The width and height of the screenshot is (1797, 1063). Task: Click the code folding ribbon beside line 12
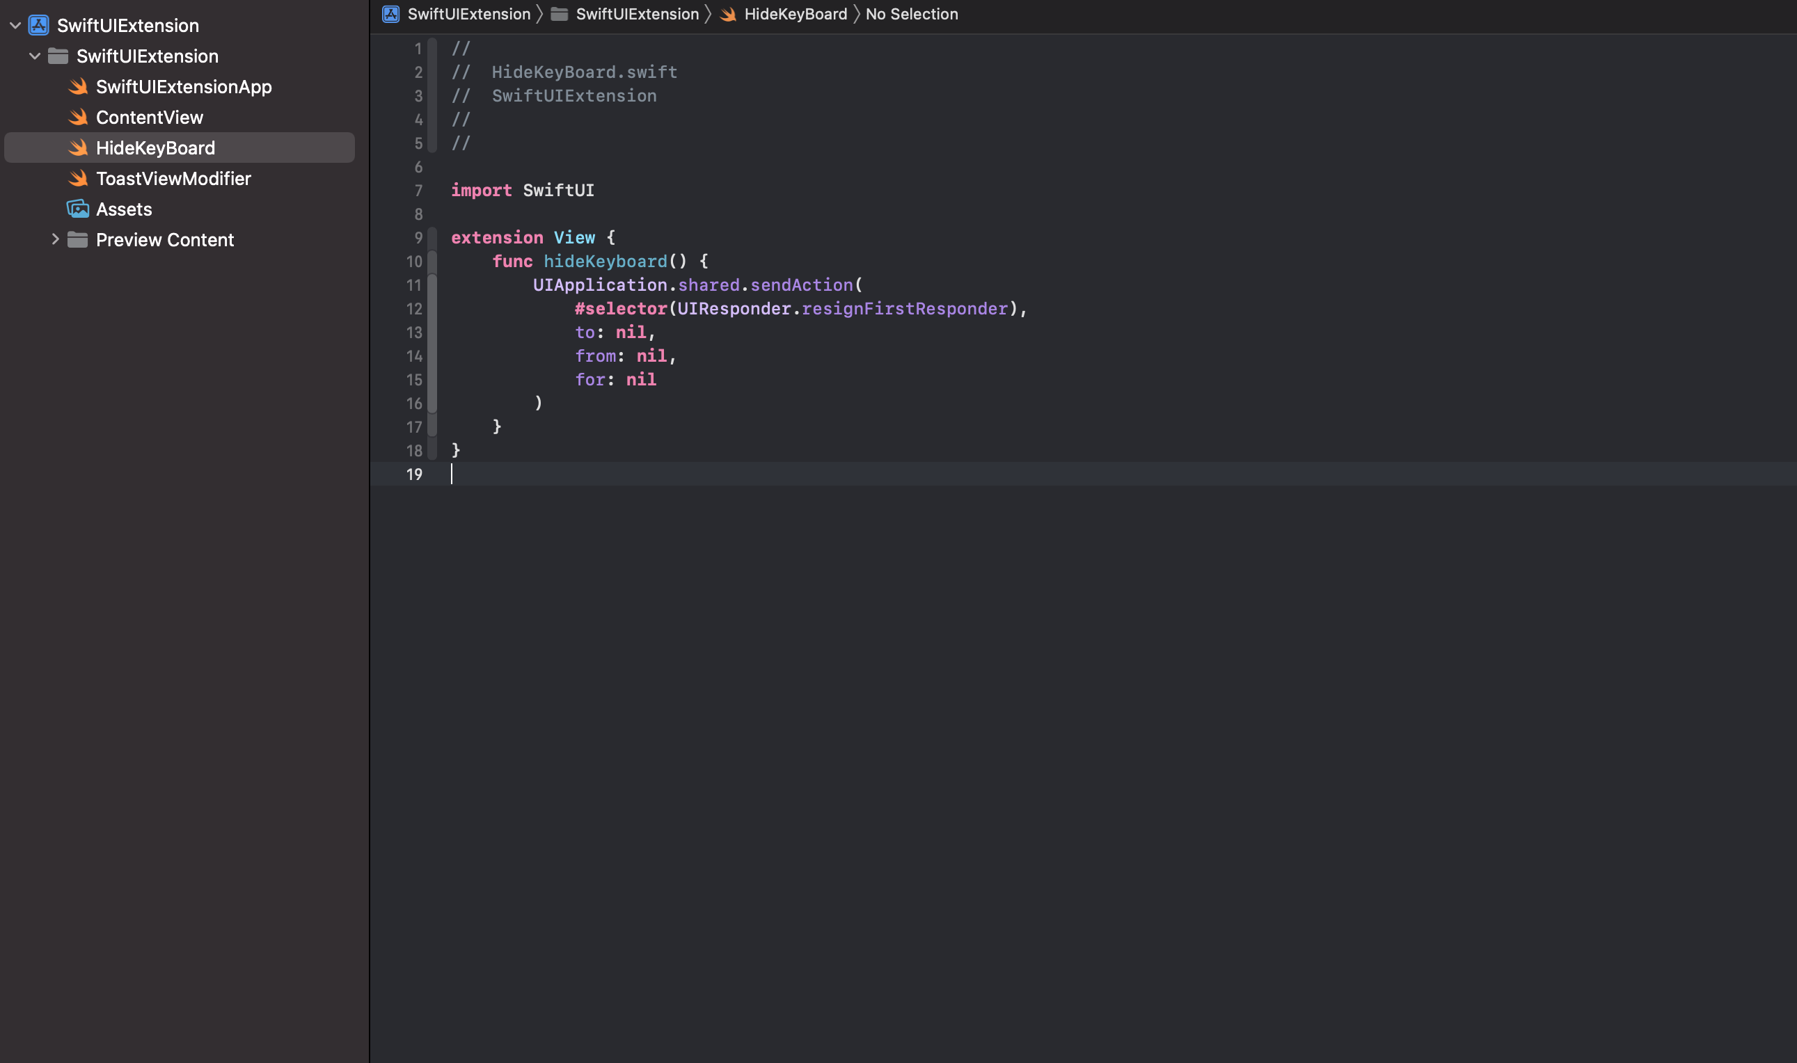432,310
